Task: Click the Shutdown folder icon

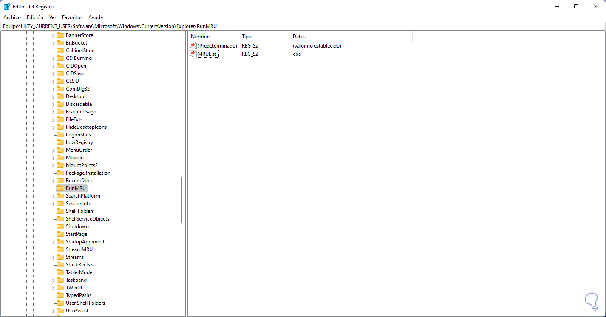Action: coord(60,226)
